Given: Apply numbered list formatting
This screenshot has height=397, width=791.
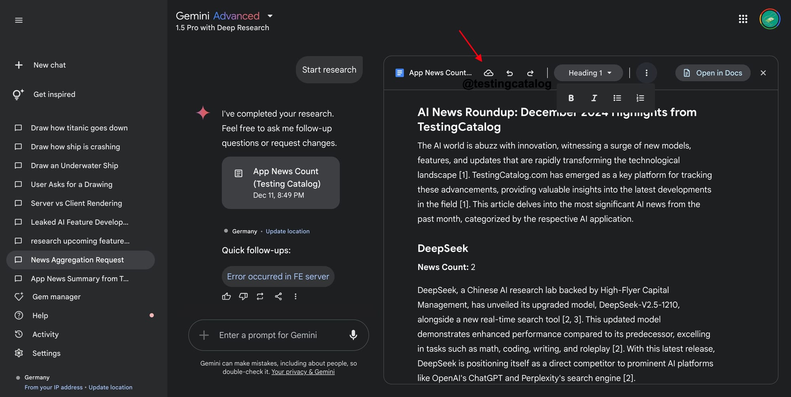Looking at the screenshot, I should coord(640,98).
